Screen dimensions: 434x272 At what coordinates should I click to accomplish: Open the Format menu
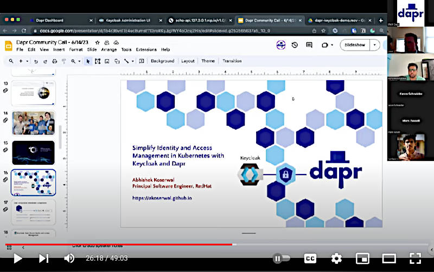76,49
